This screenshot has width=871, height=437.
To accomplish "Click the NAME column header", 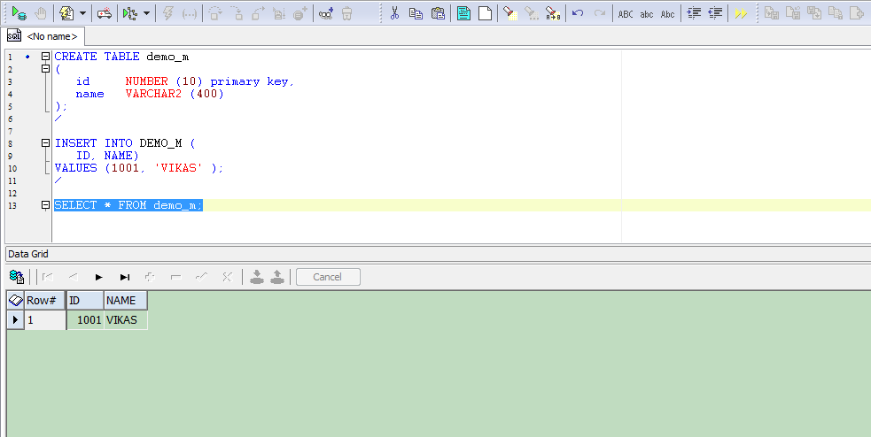I will (x=121, y=301).
